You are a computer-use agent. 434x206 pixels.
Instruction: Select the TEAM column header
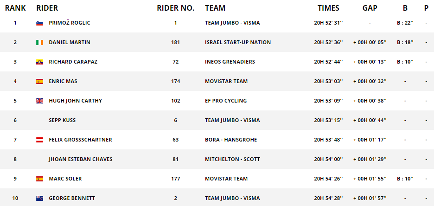click(x=215, y=8)
